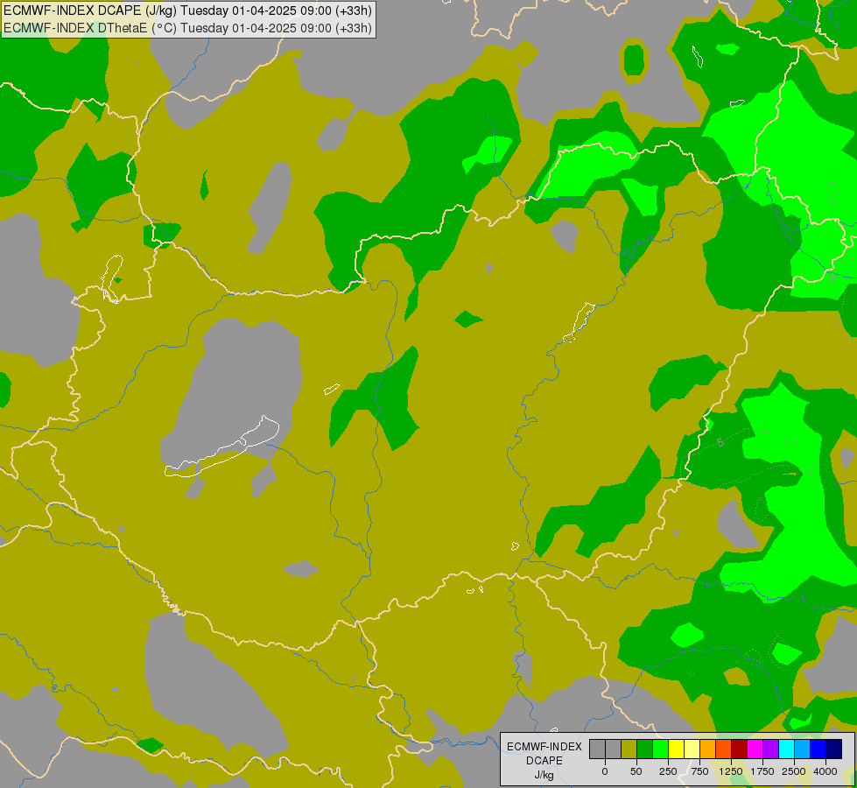The height and width of the screenshot is (788, 857).
Task: Click the bright green legend swatch
Action: tap(661, 749)
